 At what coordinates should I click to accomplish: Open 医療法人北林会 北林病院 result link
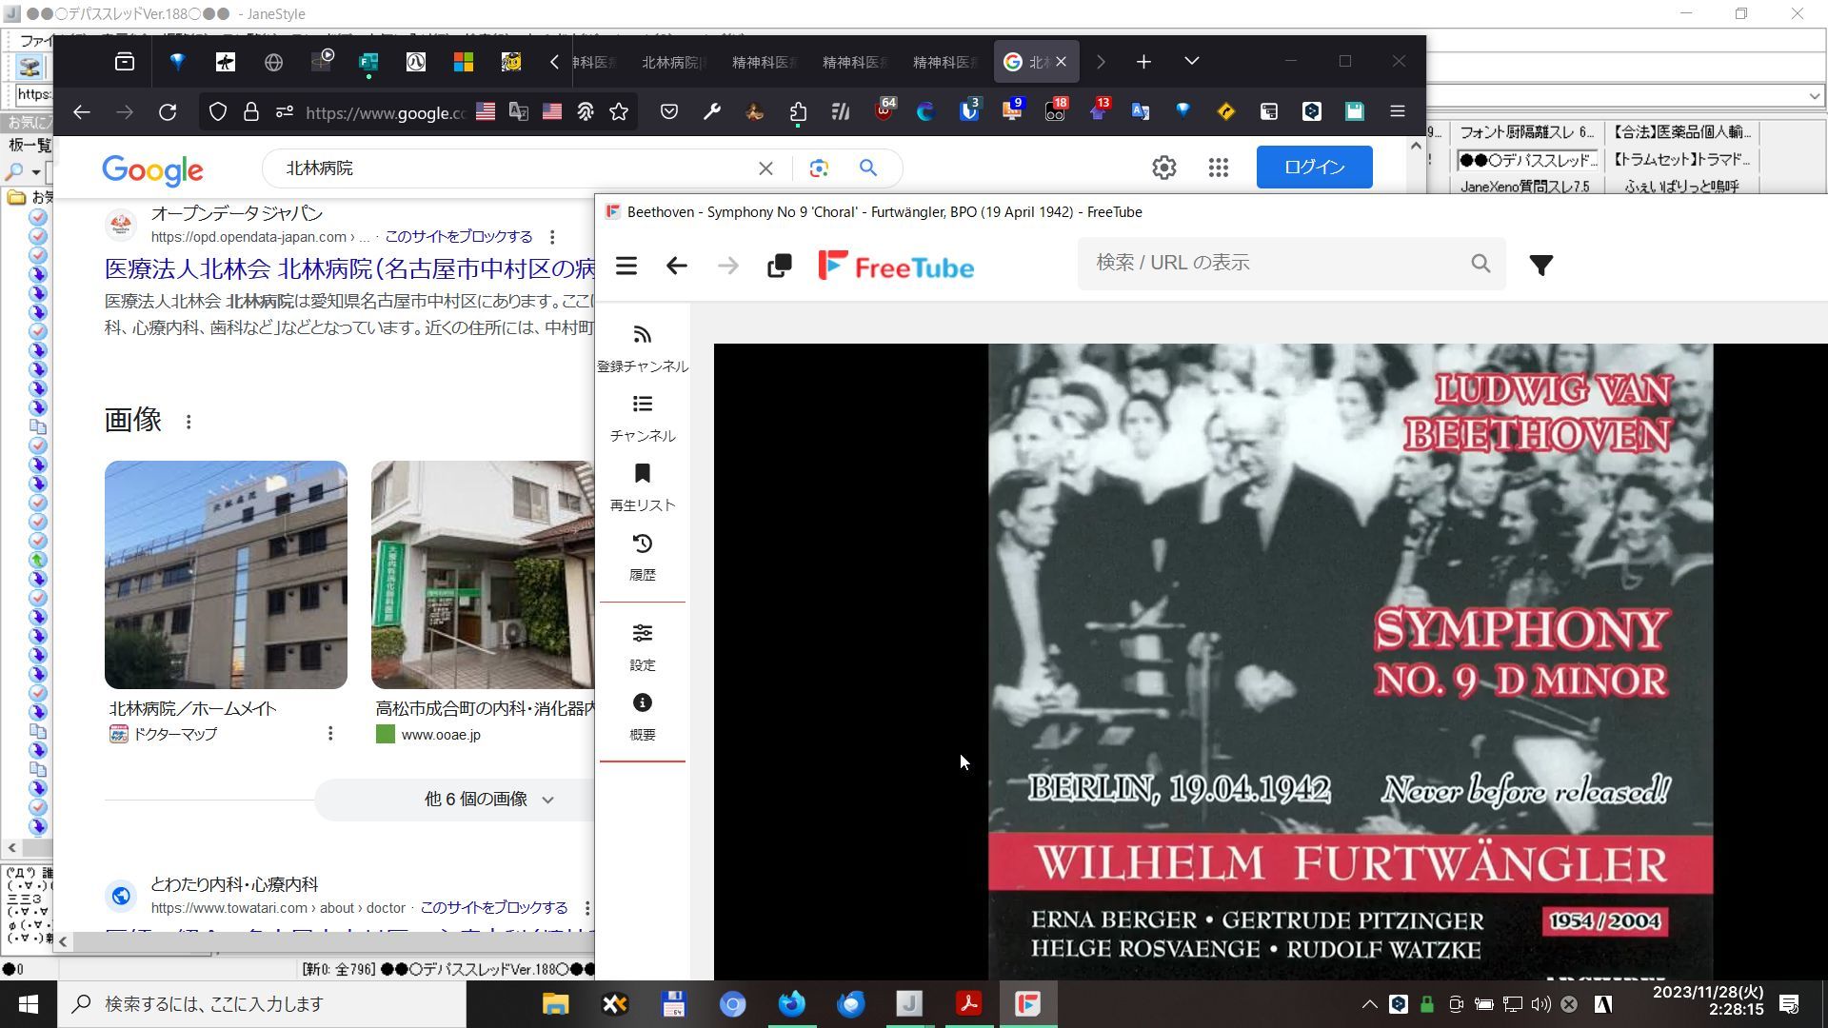349,268
